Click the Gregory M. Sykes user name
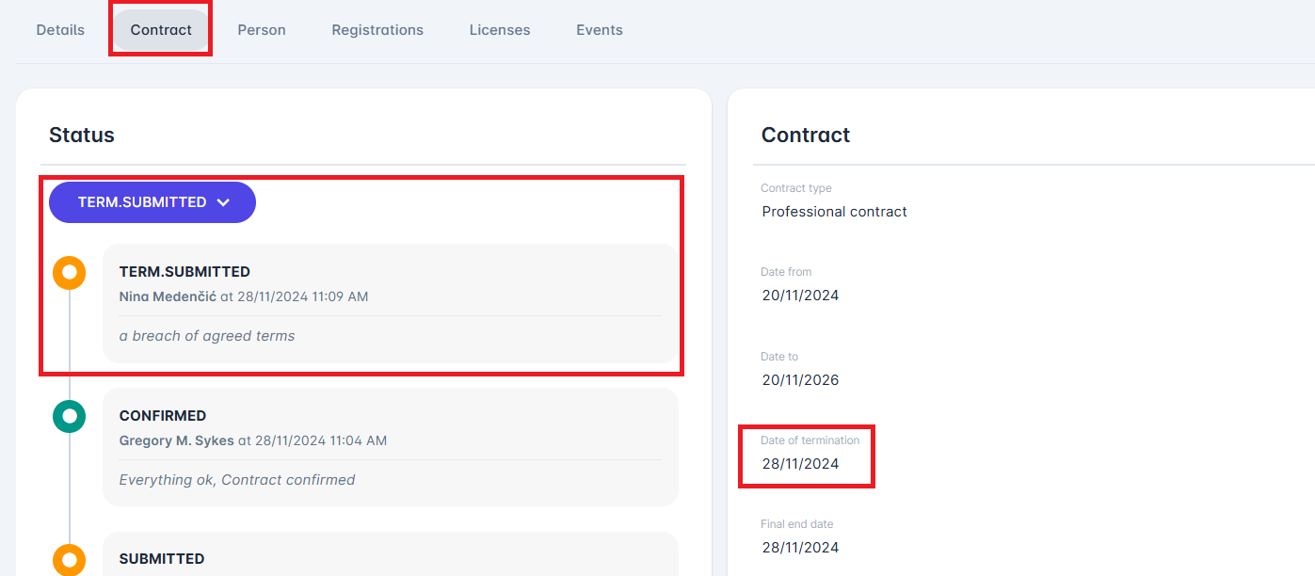This screenshot has width=1315, height=576. tap(176, 440)
